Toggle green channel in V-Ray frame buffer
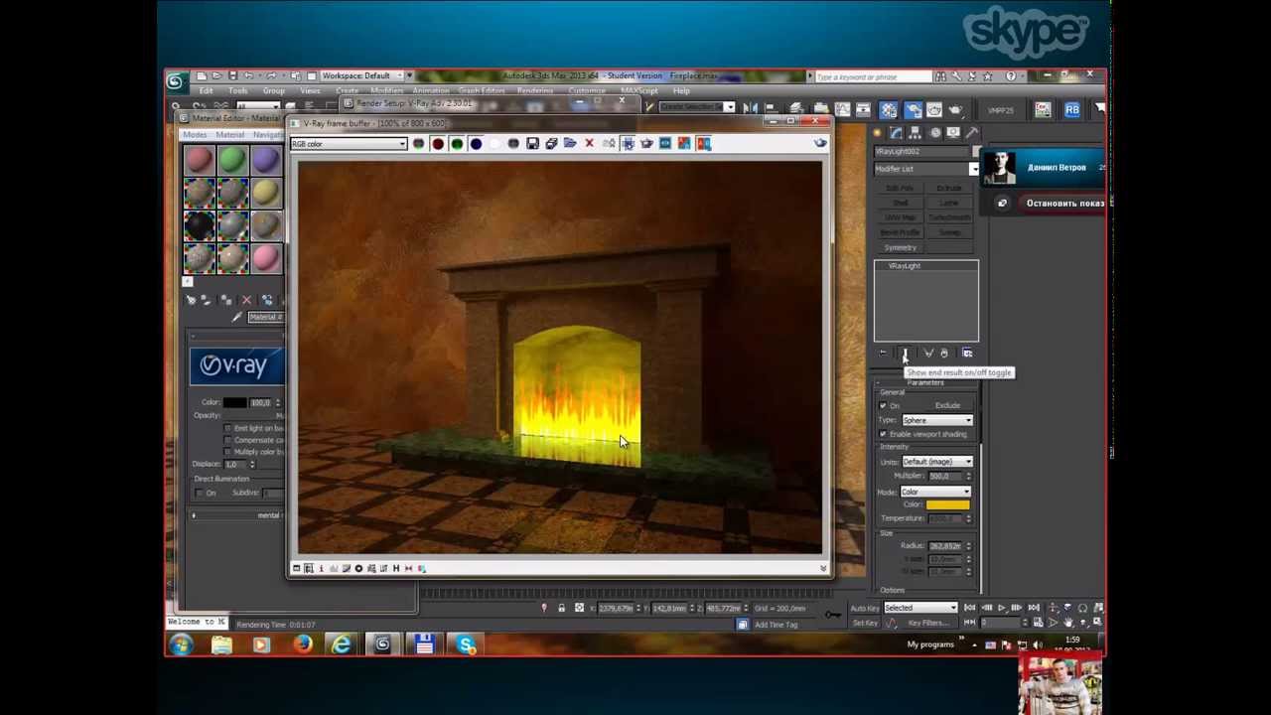Screen dimensions: 1271x715 click(457, 144)
